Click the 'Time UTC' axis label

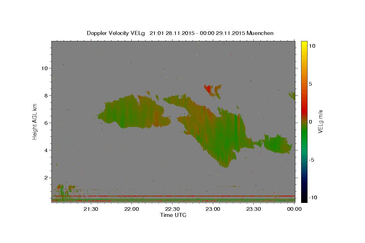[x=173, y=215]
